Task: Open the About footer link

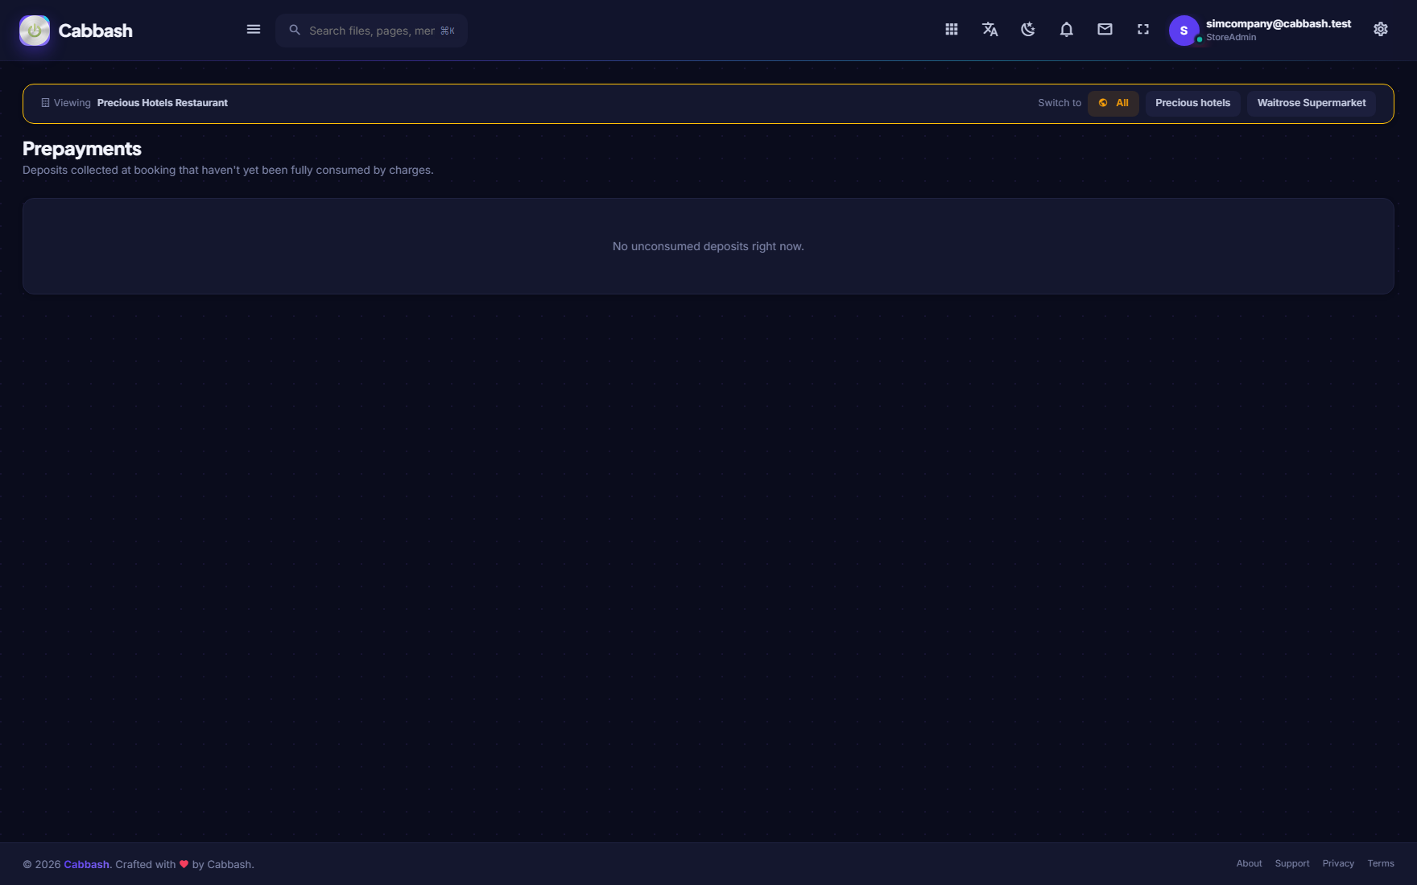Action: (x=1250, y=863)
